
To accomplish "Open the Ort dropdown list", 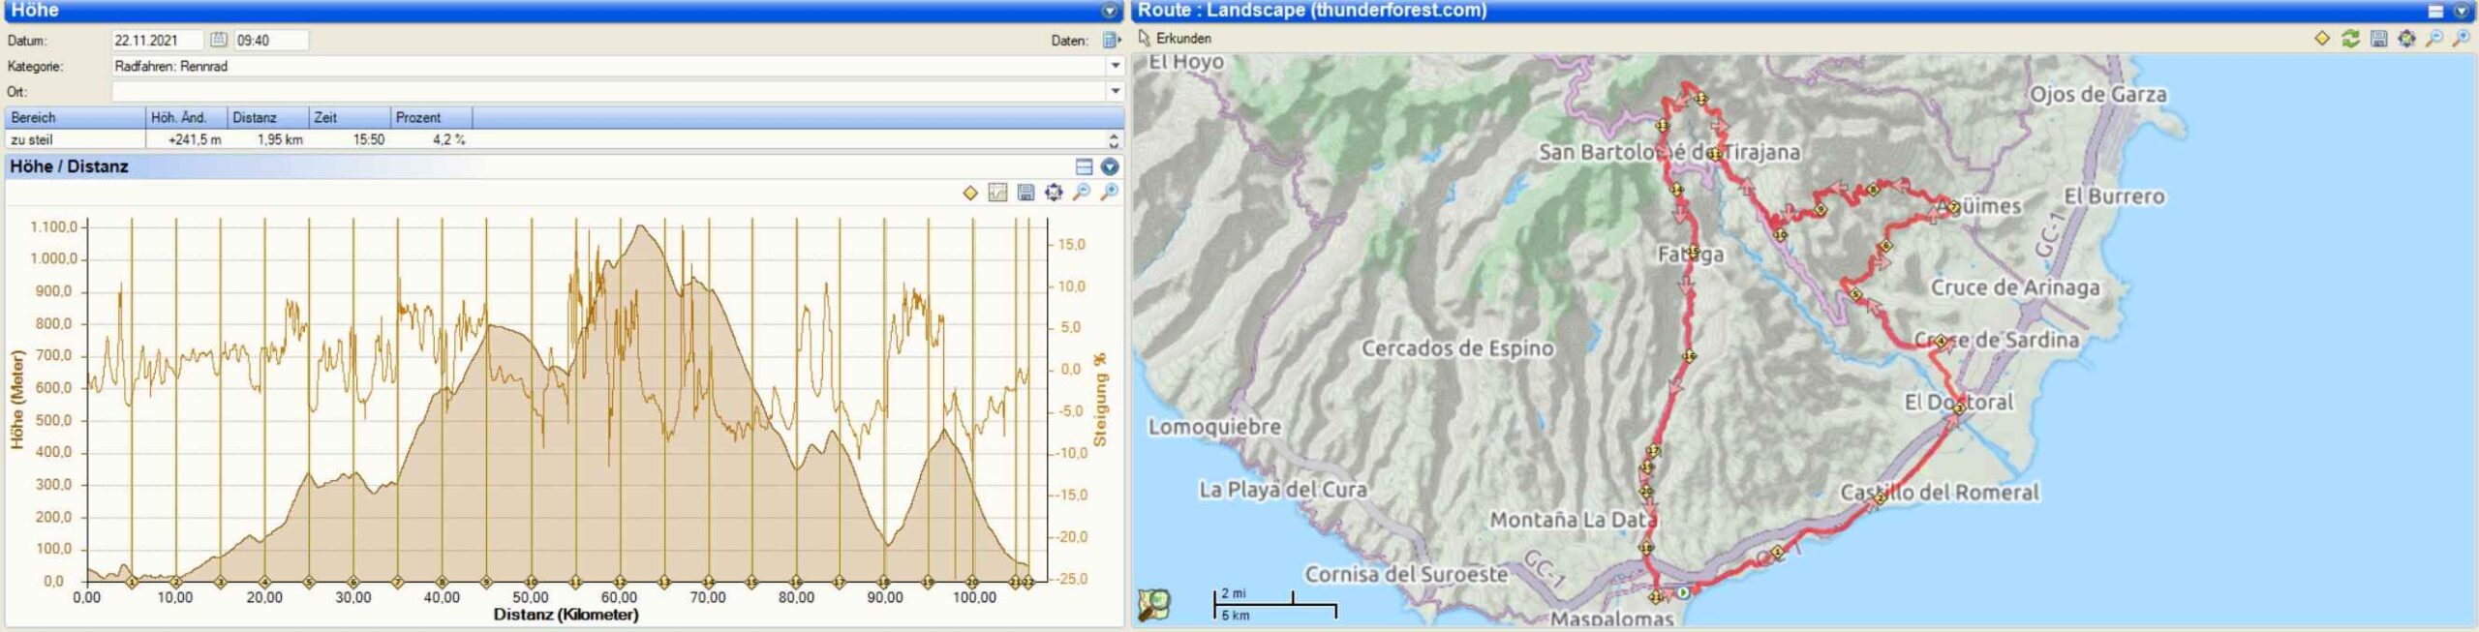I will point(1115,91).
